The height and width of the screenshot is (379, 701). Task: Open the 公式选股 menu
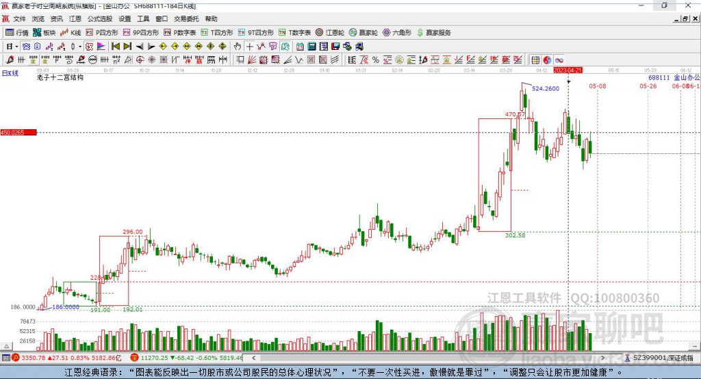point(100,18)
